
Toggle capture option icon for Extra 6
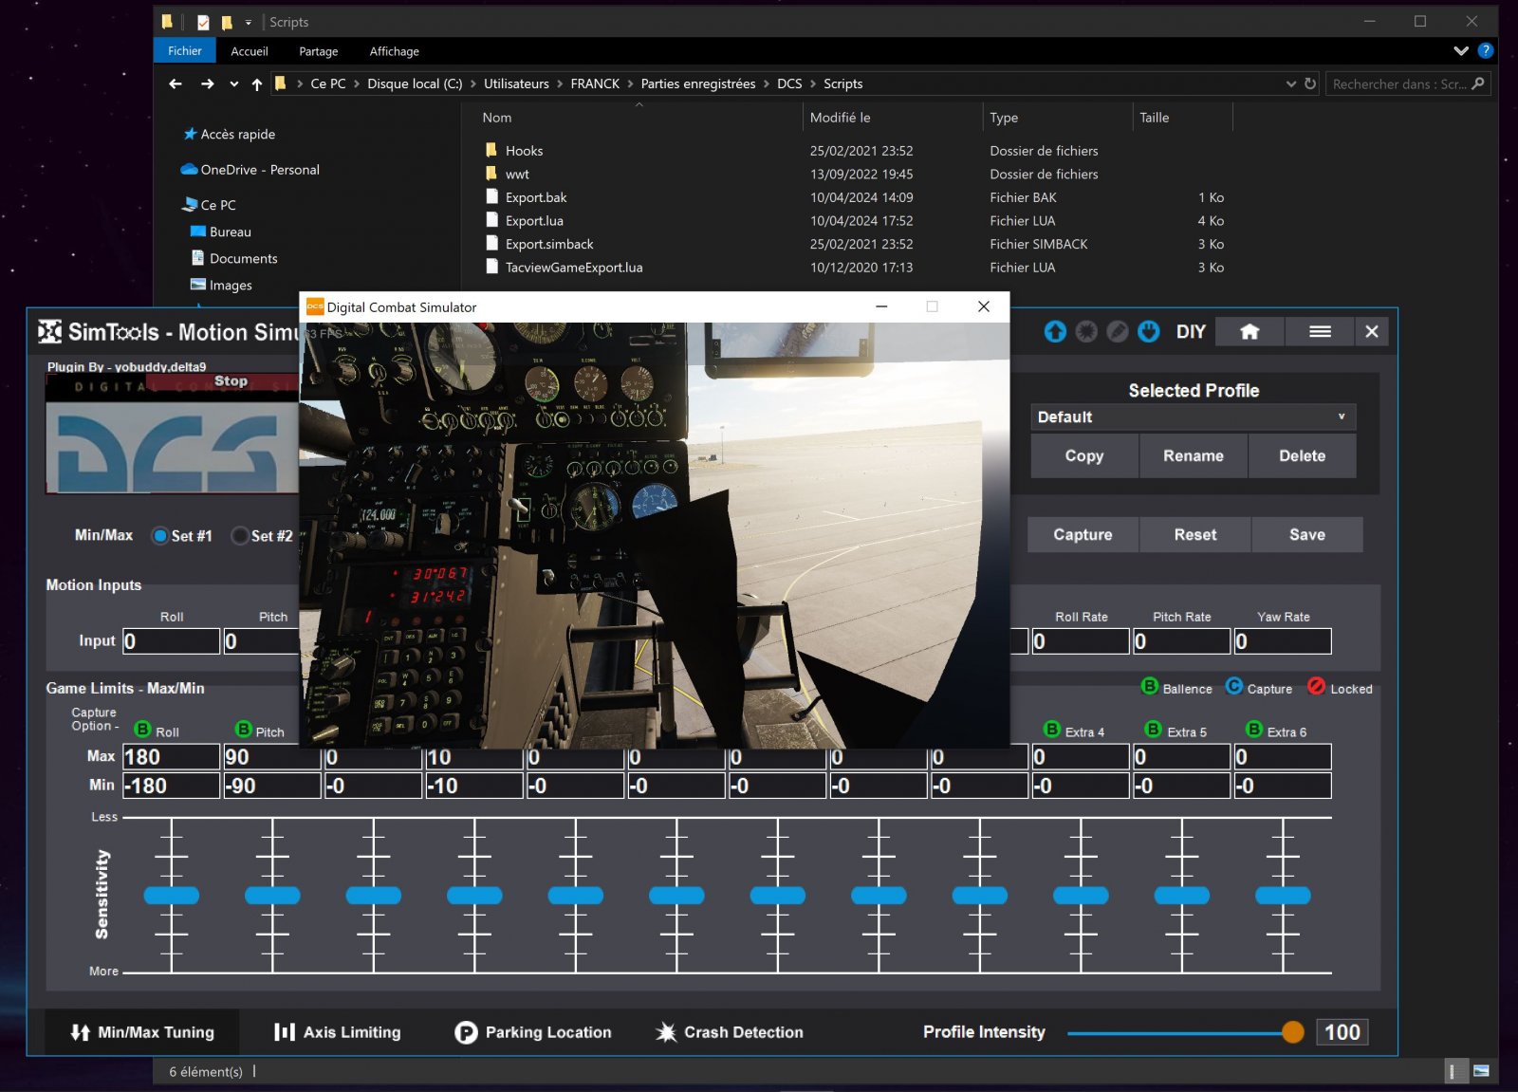click(1254, 730)
